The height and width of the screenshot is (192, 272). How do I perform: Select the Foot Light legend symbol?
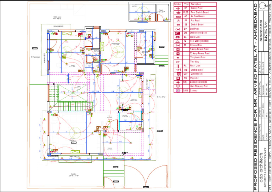click(178, 41)
